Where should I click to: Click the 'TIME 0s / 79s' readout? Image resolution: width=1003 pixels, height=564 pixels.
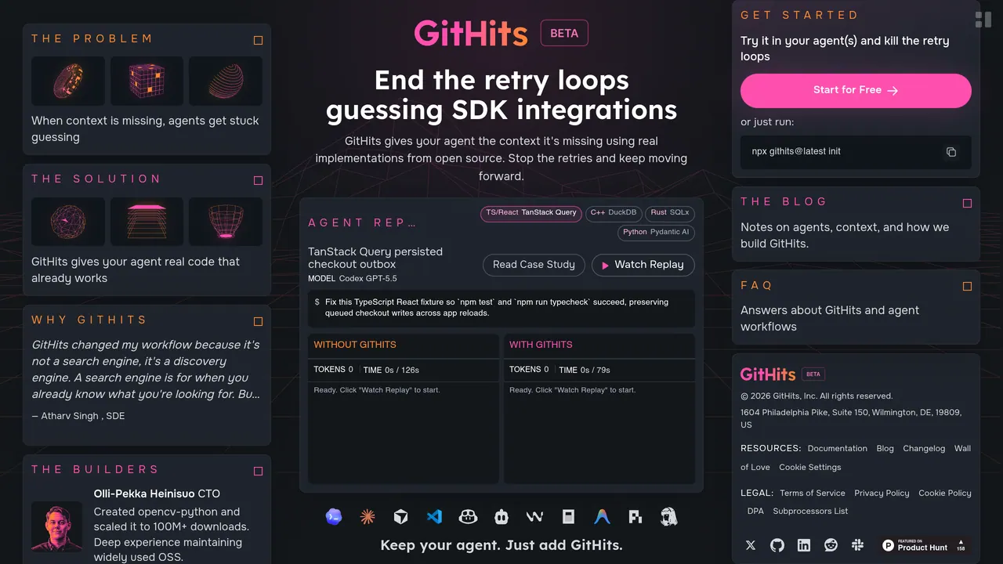[585, 370]
